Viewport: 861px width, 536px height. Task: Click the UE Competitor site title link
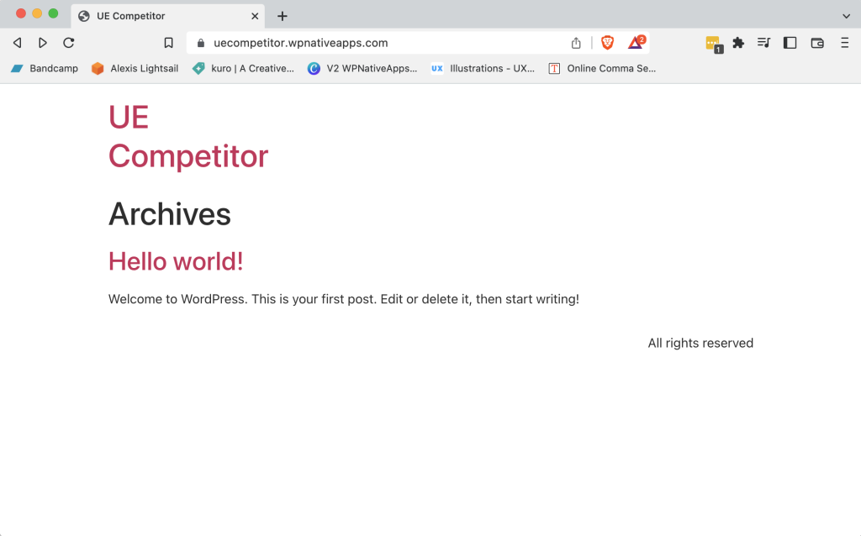tap(188, 137)
